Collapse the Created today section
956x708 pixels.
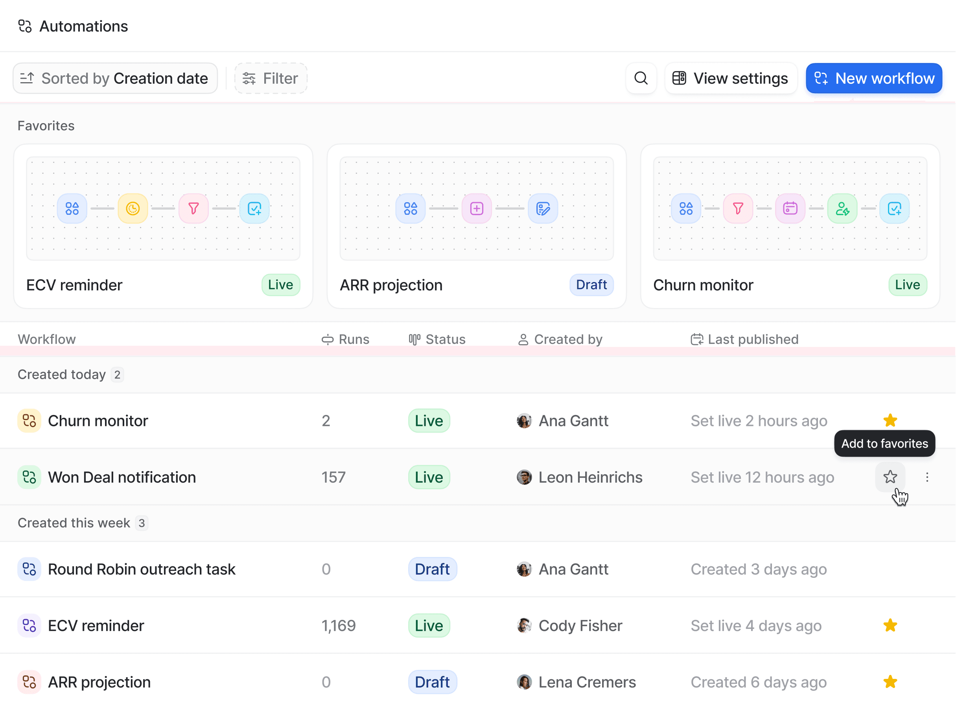pos(62,374)
